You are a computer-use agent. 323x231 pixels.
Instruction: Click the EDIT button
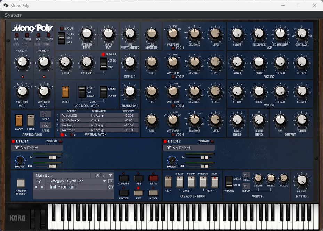(138, 193)
